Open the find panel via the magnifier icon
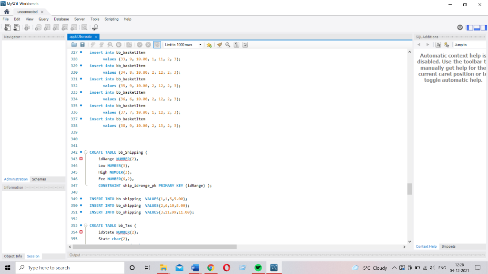Screen dimensions: 488x274 (227, 44)
